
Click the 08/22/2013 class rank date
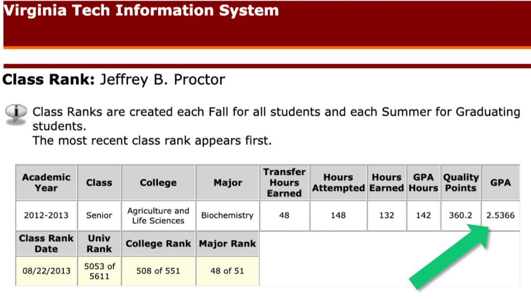pos(46,271)
